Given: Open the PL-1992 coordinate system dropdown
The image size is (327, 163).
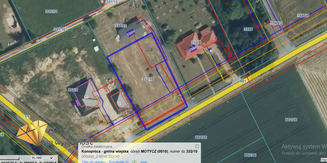Looking at the screenshot, I should 51,158.
